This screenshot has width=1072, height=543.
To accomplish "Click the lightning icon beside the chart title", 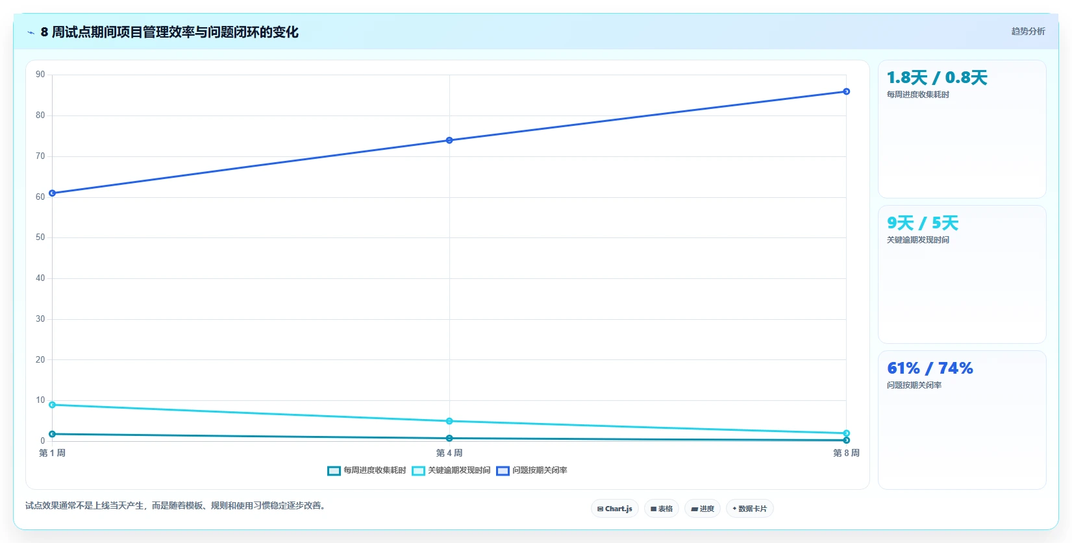I will [31, 32].
